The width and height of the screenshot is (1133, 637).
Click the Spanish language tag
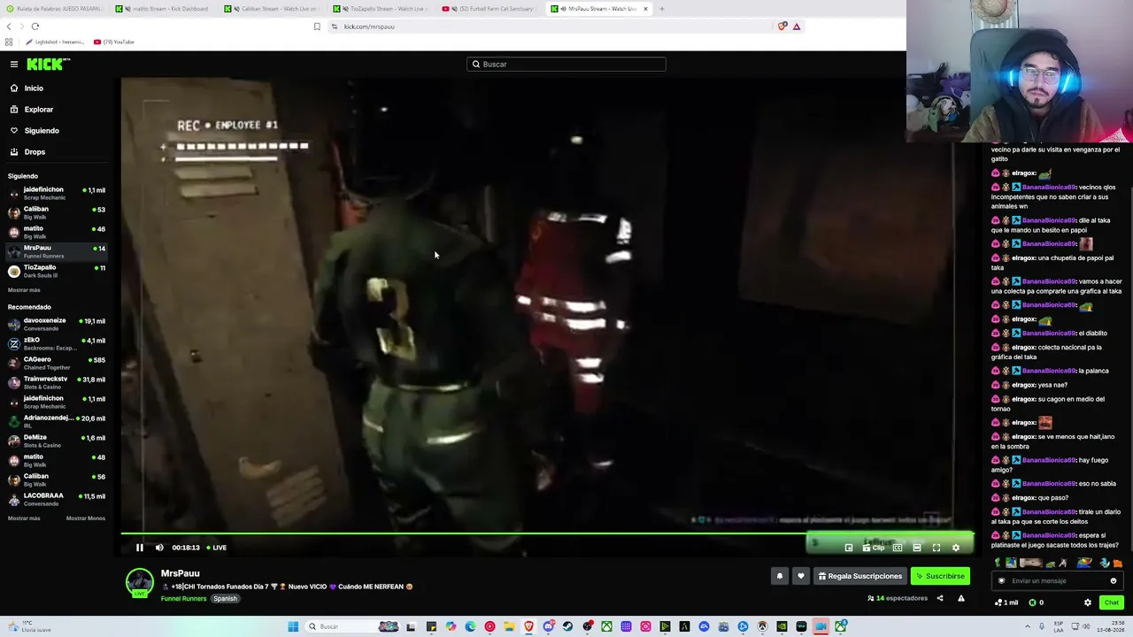pos(225,599)
